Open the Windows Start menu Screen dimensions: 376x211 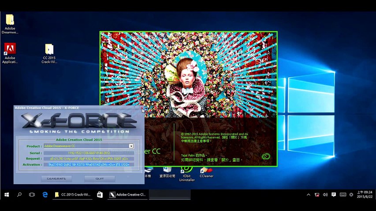pos(7,195)
